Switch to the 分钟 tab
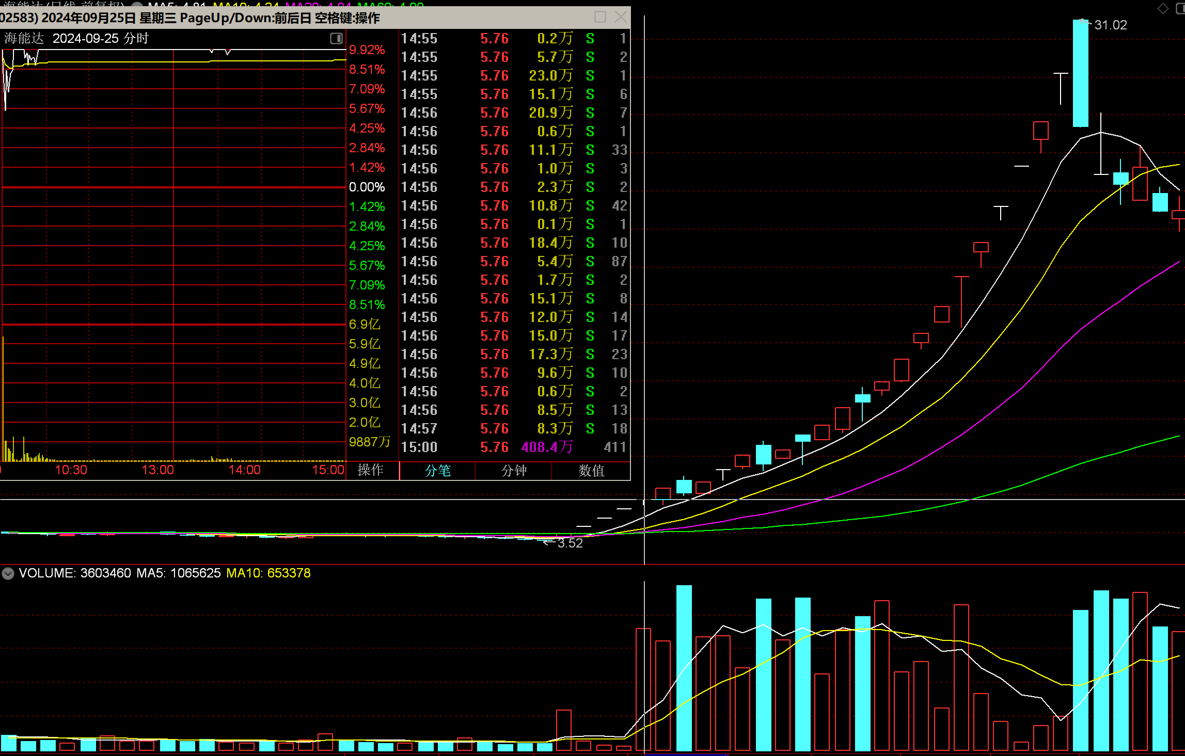 pos(514,471)
